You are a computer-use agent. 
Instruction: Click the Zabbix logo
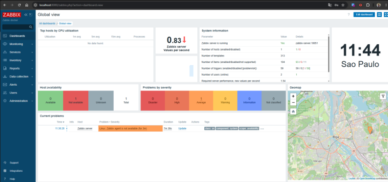tap(12, 14)
